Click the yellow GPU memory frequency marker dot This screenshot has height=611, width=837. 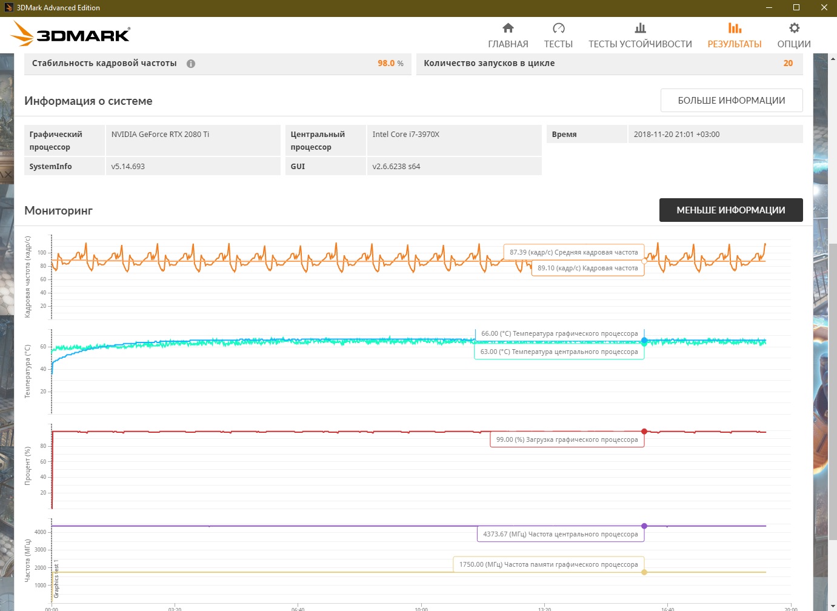pos(644,572)
